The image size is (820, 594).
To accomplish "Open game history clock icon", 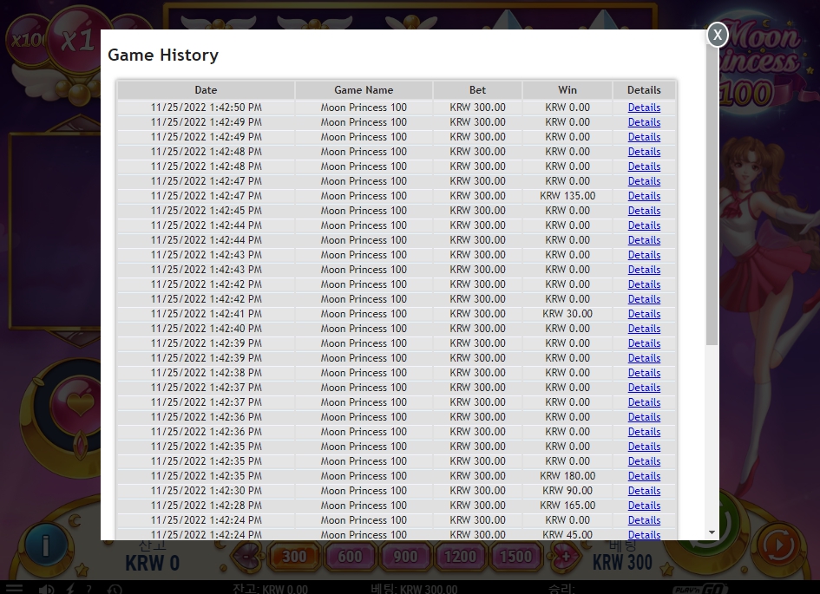I will (114, 589).
